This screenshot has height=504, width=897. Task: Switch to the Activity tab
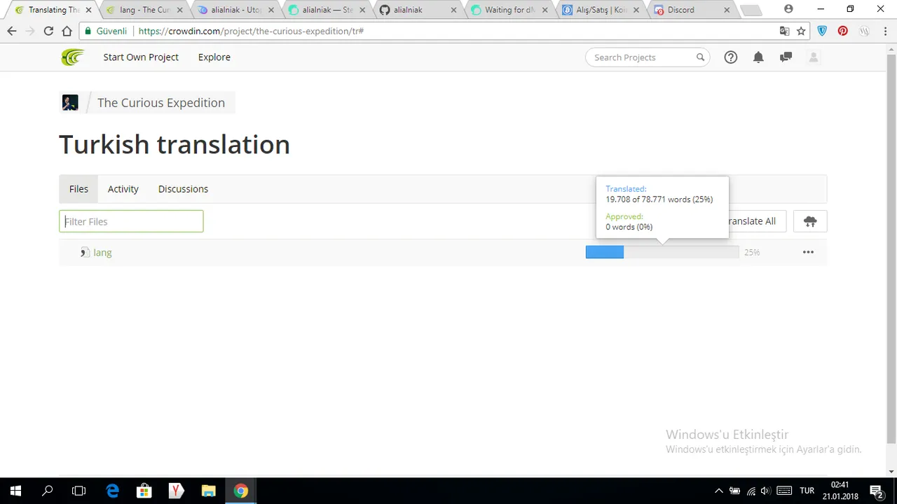[x=123, y=189]
